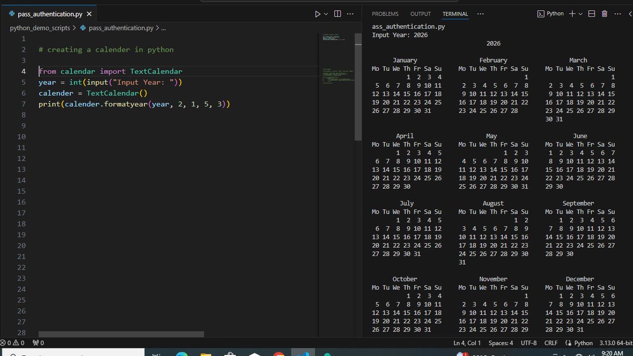This screenshot has width=633, height=356.
Task: Click 'Input Year: 2026' in terminal
Action: [x=400, y=35]
